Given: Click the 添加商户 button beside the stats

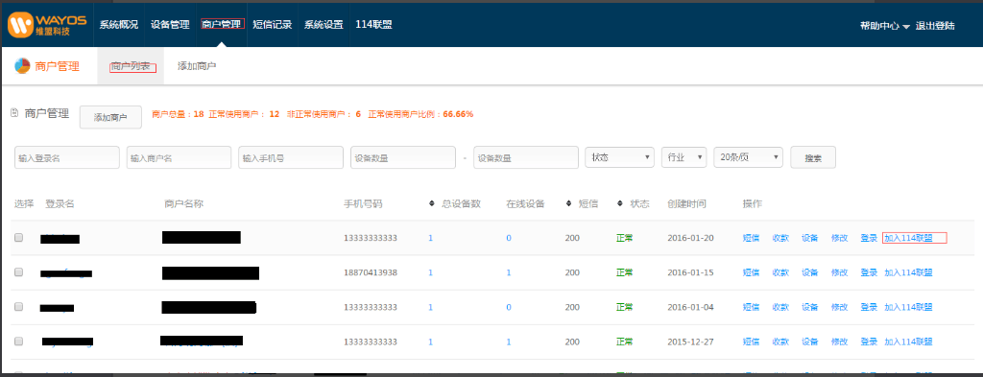Looking at the screenshot, I should [x=110, y=117].
